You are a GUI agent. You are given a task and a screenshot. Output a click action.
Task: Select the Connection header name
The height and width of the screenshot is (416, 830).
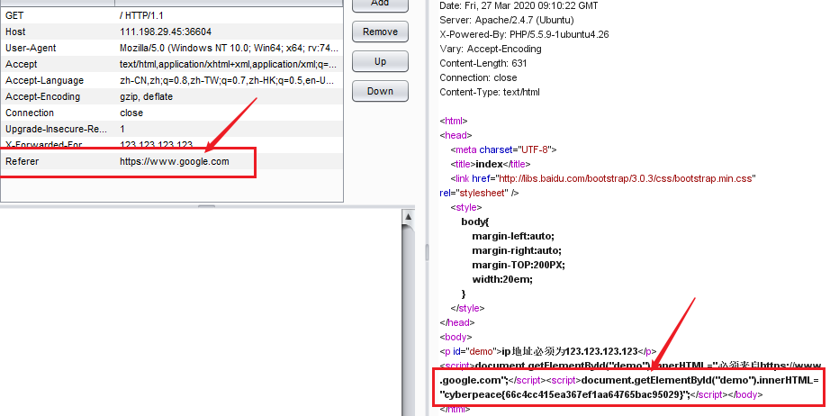[x=30, y=113]
